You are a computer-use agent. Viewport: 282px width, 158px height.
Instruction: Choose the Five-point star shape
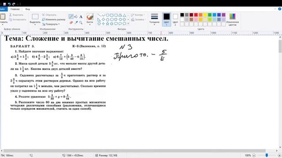pos(108,23)
